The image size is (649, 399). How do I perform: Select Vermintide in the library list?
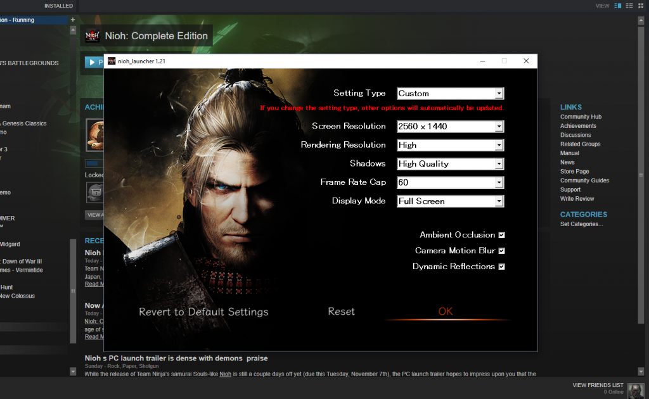(21, 270)
